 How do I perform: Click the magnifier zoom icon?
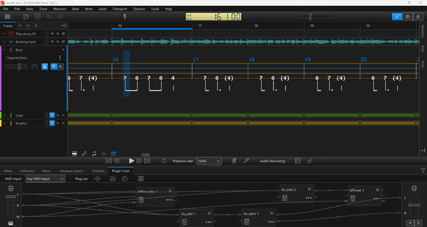pyautogui.click(x=84, y=154)
